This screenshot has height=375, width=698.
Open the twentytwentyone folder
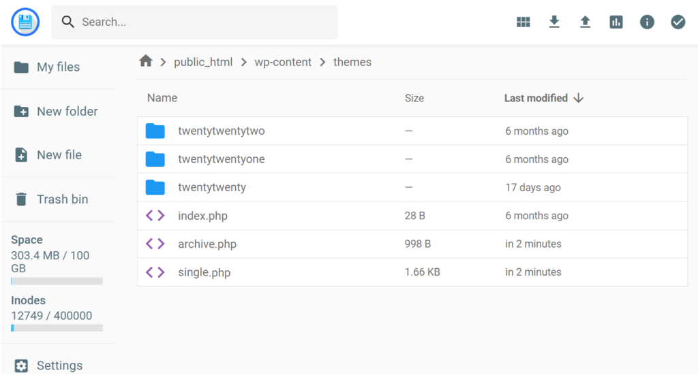221,159
